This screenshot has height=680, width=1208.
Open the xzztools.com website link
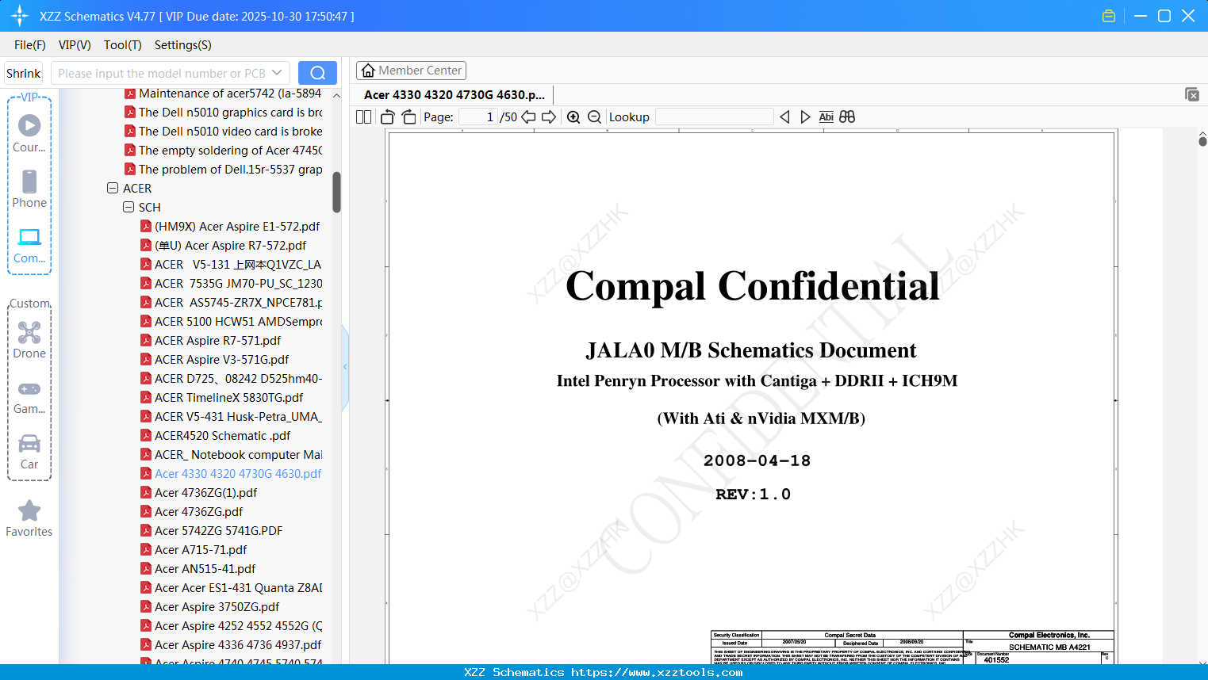657,672
